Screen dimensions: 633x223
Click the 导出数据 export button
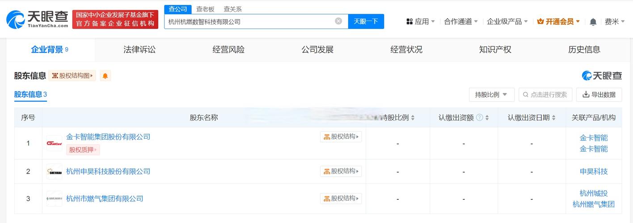coord(599,95)
